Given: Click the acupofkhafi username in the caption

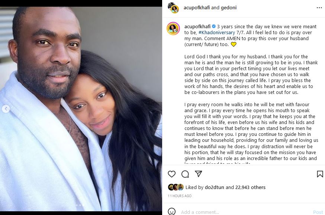Looking at the screenshot, I should [x=197, y=26].
